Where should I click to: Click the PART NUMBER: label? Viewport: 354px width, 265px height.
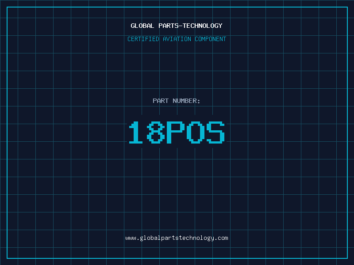point(177,101)
